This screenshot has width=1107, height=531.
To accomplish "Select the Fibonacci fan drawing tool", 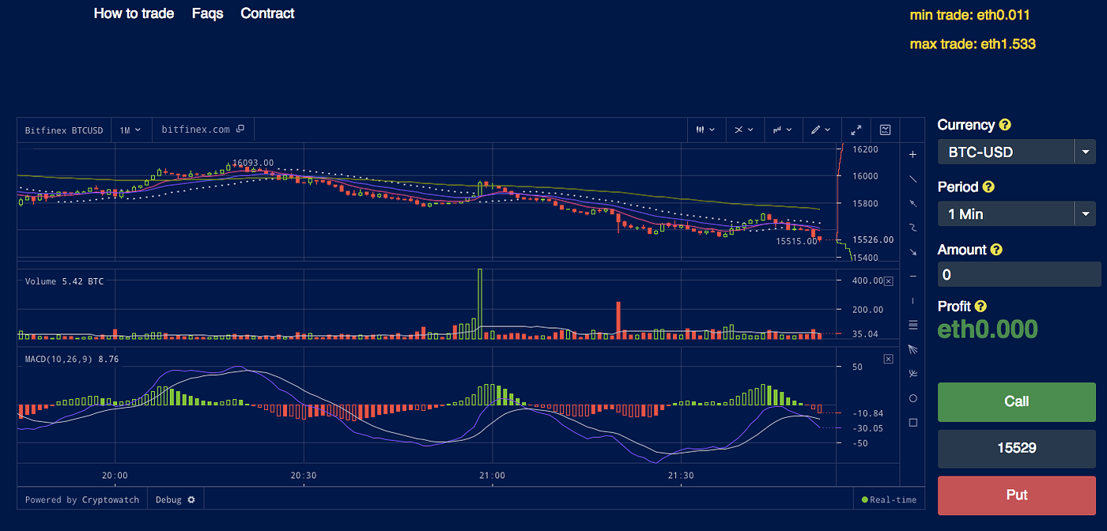I will click(x=912, y=348).
